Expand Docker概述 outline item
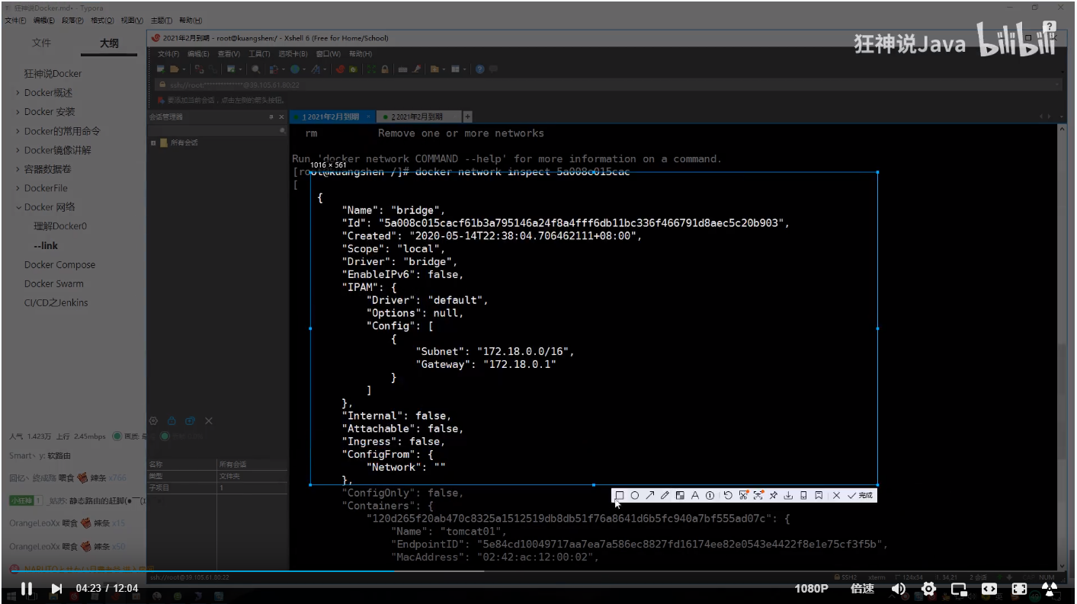 [x=18, y=93]
